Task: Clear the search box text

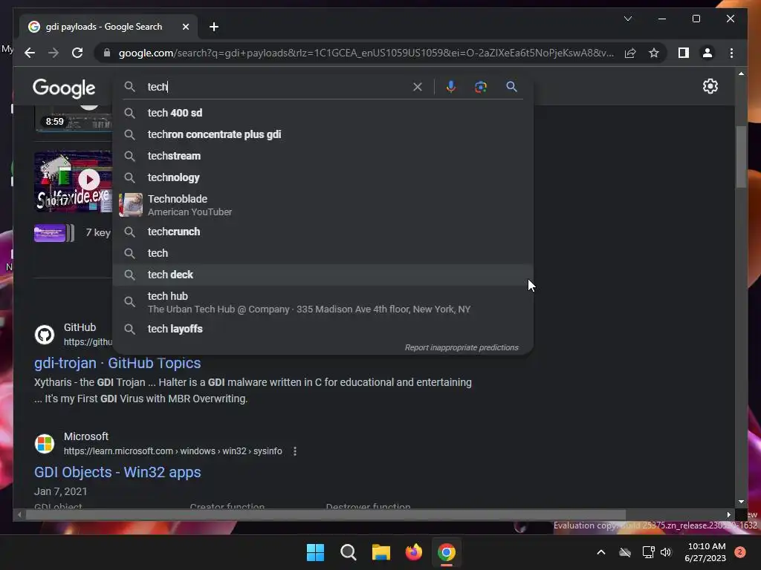Action: [x=418, y=87]
